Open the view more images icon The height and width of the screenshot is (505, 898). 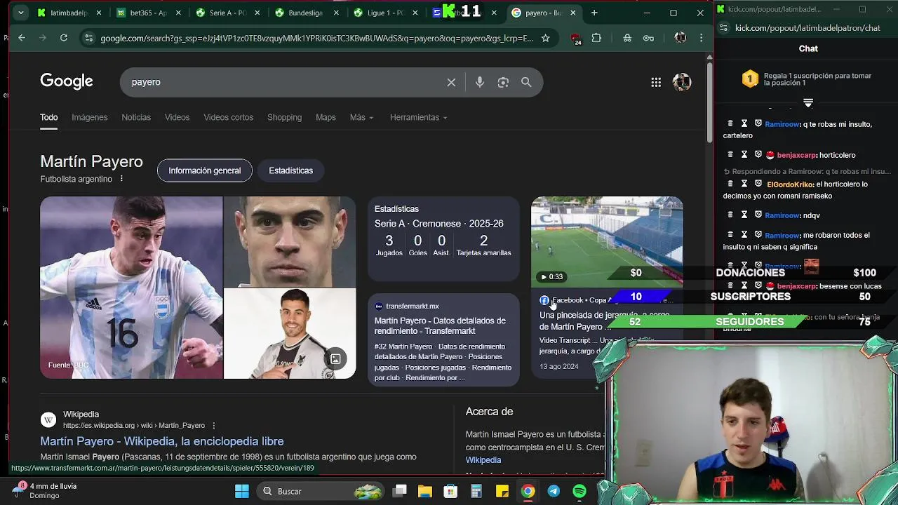pyautogui.click(x=335, y=359)
